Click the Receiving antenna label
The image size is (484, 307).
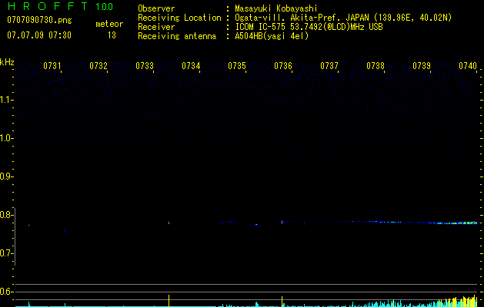tap(177, 36)
